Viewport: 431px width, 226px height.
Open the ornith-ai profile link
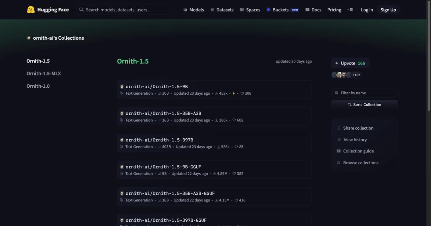pos(43,38)
